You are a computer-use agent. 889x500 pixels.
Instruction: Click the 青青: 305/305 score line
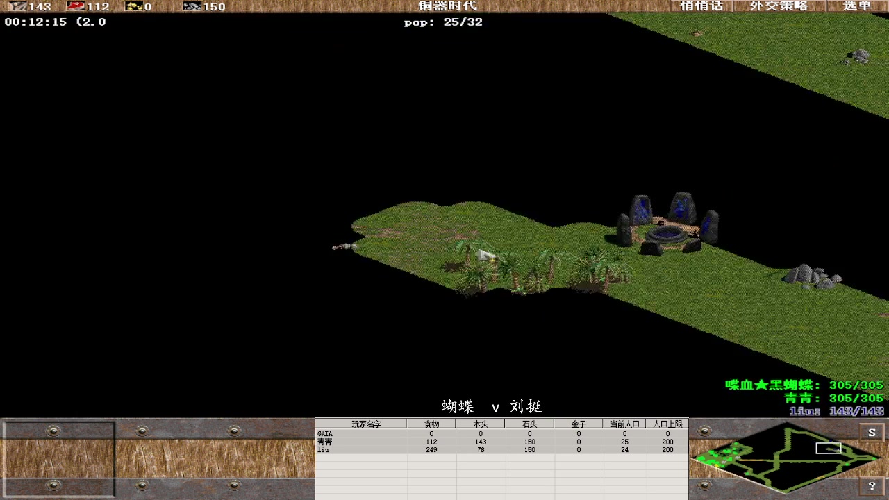click(833, 399)
